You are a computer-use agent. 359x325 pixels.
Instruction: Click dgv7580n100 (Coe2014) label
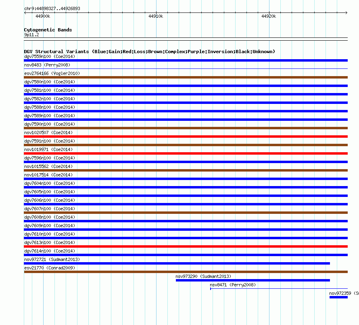[x=50, y=82]
